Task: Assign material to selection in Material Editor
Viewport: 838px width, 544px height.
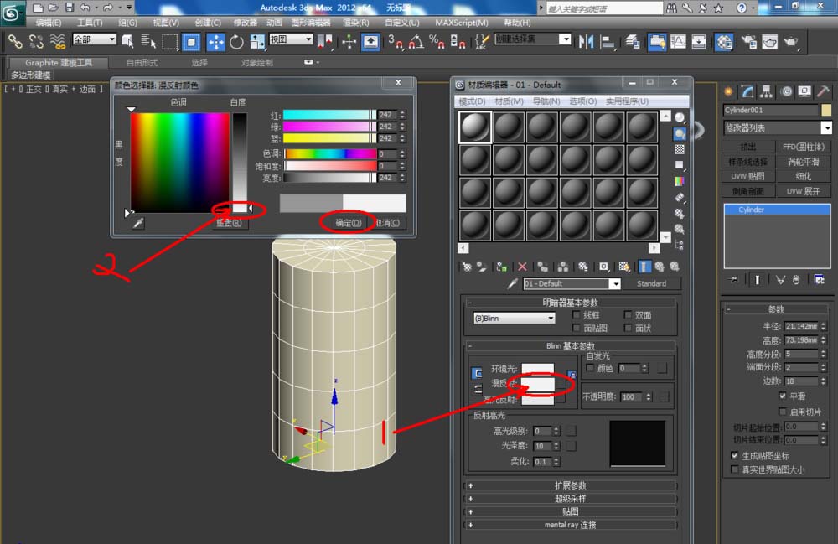Action: (x=501, y=267)
